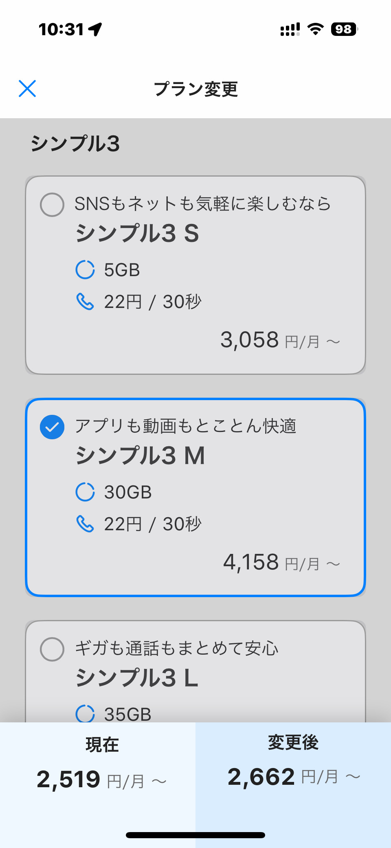Tap the phone icon in シンプル3 S
The image size is (391, 848).
pyautogui.click(x=85, y=302)
